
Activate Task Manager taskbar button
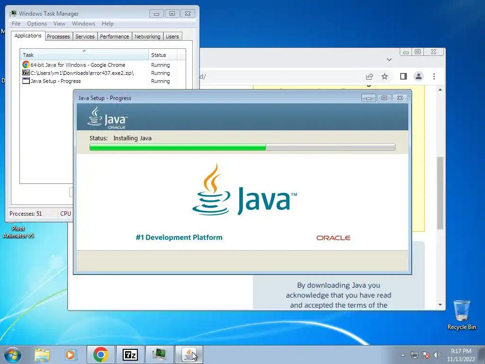coord(159,355)
